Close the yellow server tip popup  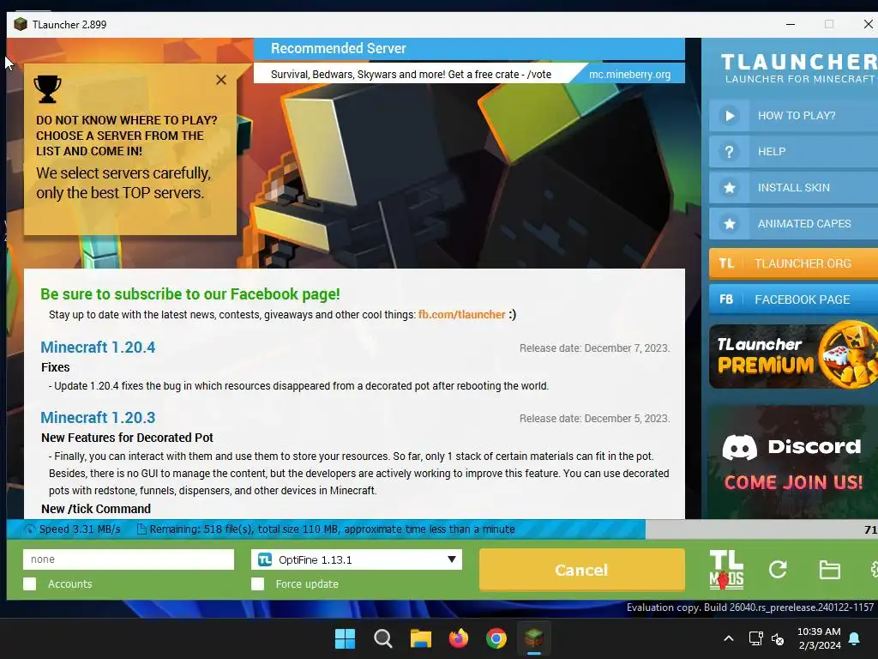tap(221, 80)
